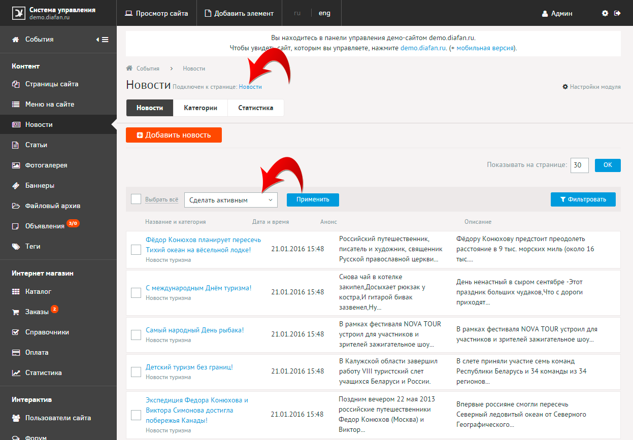Open news titled Самый народный День рыбака!
The height and width of the screenshot is (440, 633).
click(x=195, y=330)
